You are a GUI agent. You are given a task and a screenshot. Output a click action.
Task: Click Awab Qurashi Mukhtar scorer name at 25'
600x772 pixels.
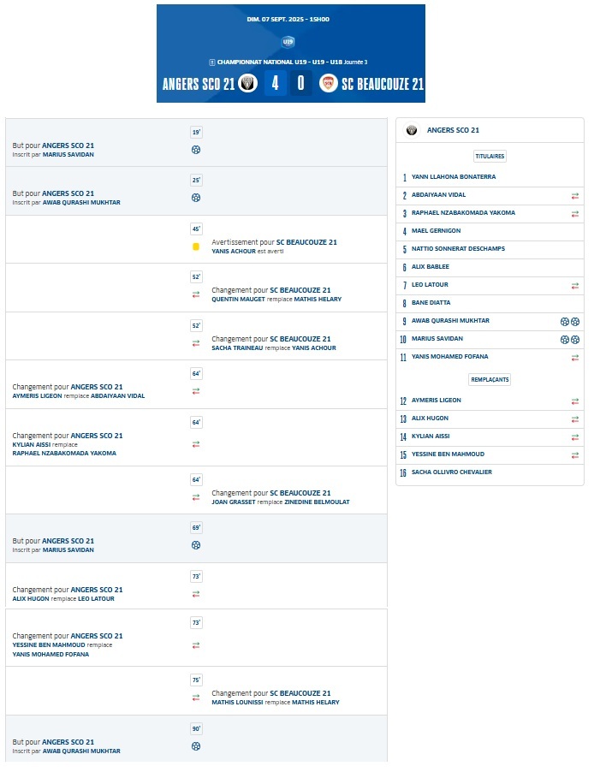pyautogui.click(x=81, y=202)
